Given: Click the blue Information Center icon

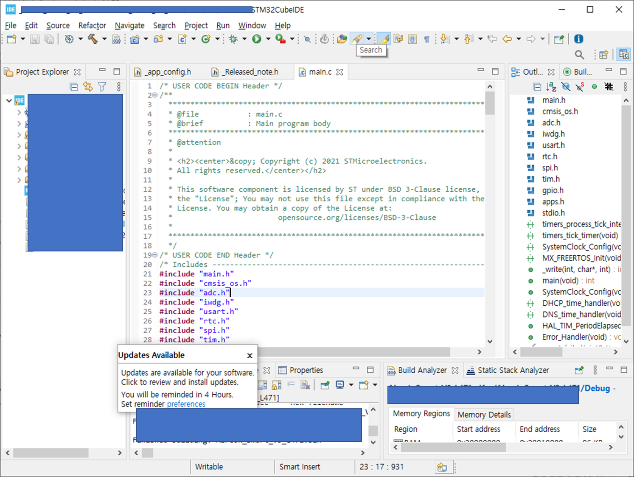Looking at the screenshot, I should coord(578,39).
